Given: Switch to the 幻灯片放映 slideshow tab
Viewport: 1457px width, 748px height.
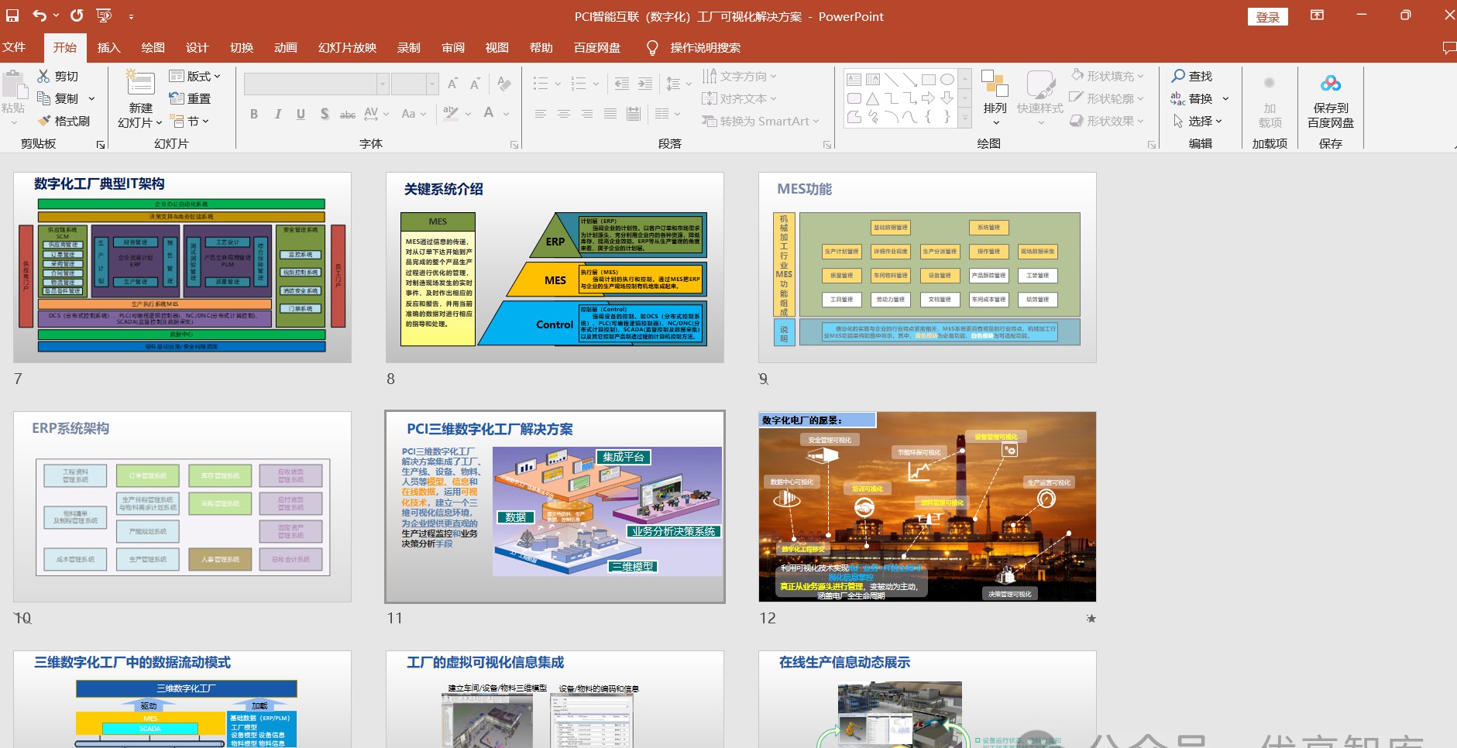Looking at the screenshot, I should [x=347, y=47].
